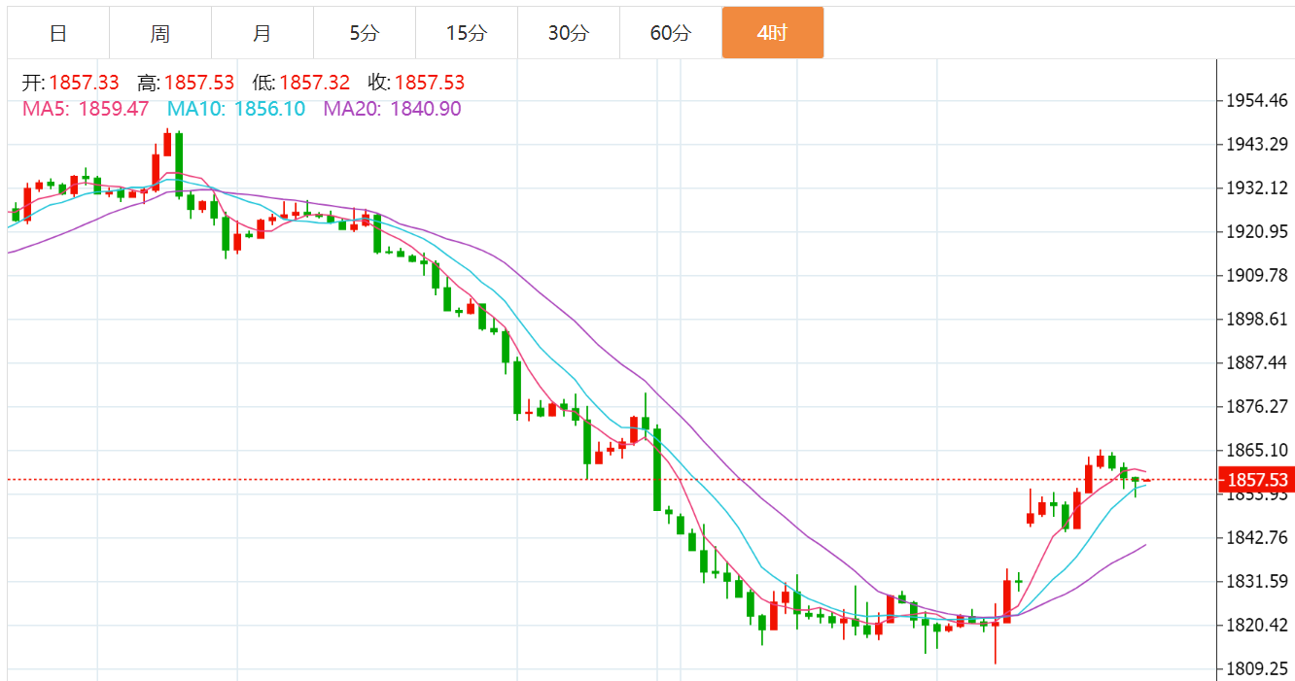1295x681 pixels.
Task: Open the 月 monthly chart tab
Action: coord(262,33)
